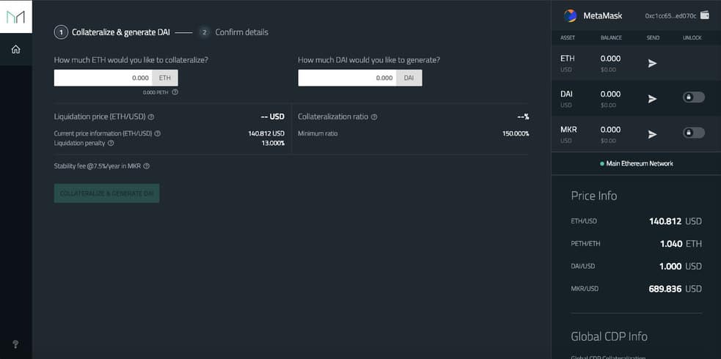The image size is (721, 359).
Task: Focus the DAI generate amount field
Action: (x=347, y=78)
